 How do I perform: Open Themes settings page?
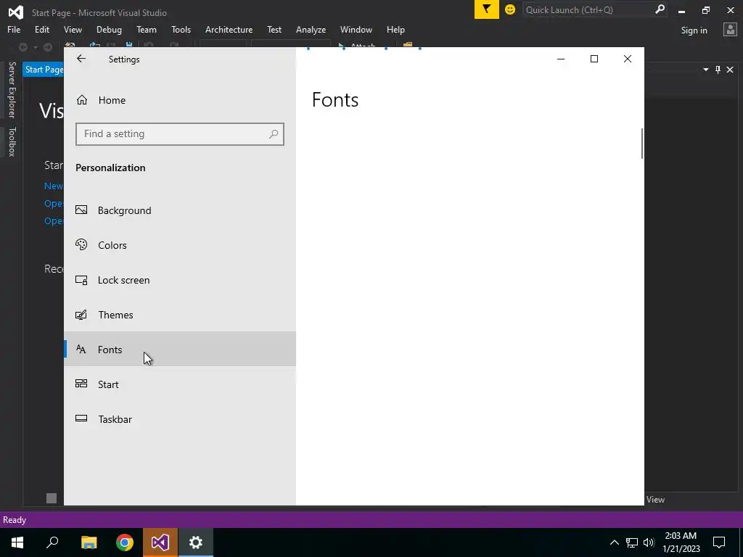180,315
